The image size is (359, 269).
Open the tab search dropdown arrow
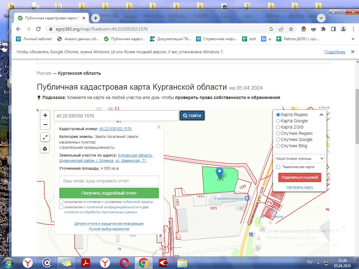321,18
